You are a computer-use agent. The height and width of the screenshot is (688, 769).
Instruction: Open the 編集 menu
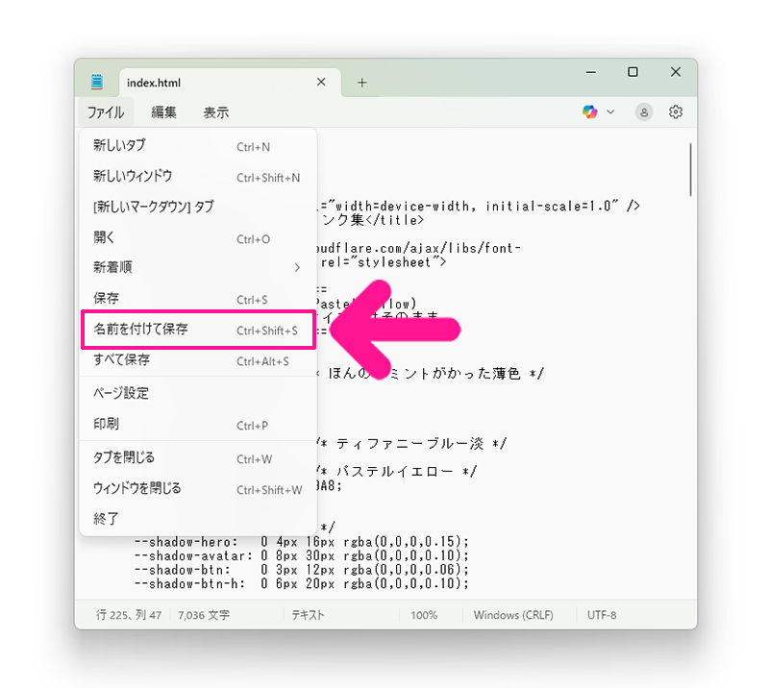pos(163,112)
